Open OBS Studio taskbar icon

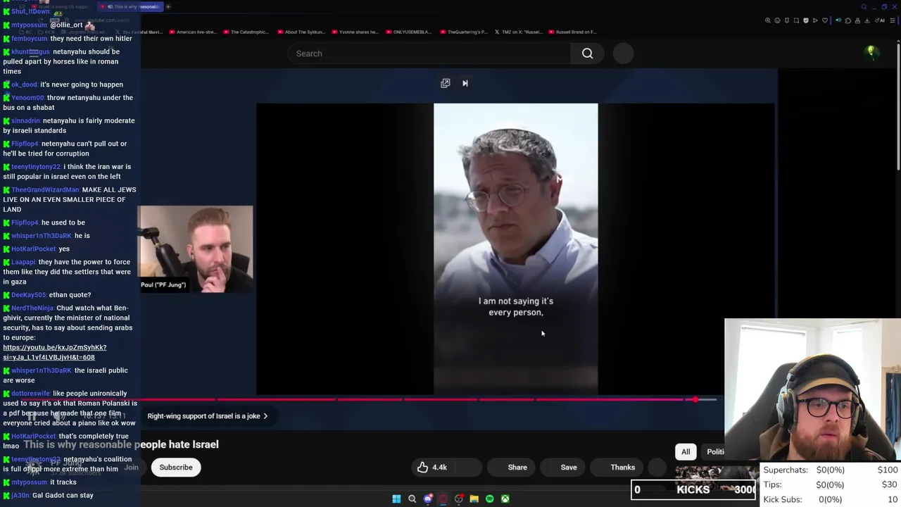[458, 499]
